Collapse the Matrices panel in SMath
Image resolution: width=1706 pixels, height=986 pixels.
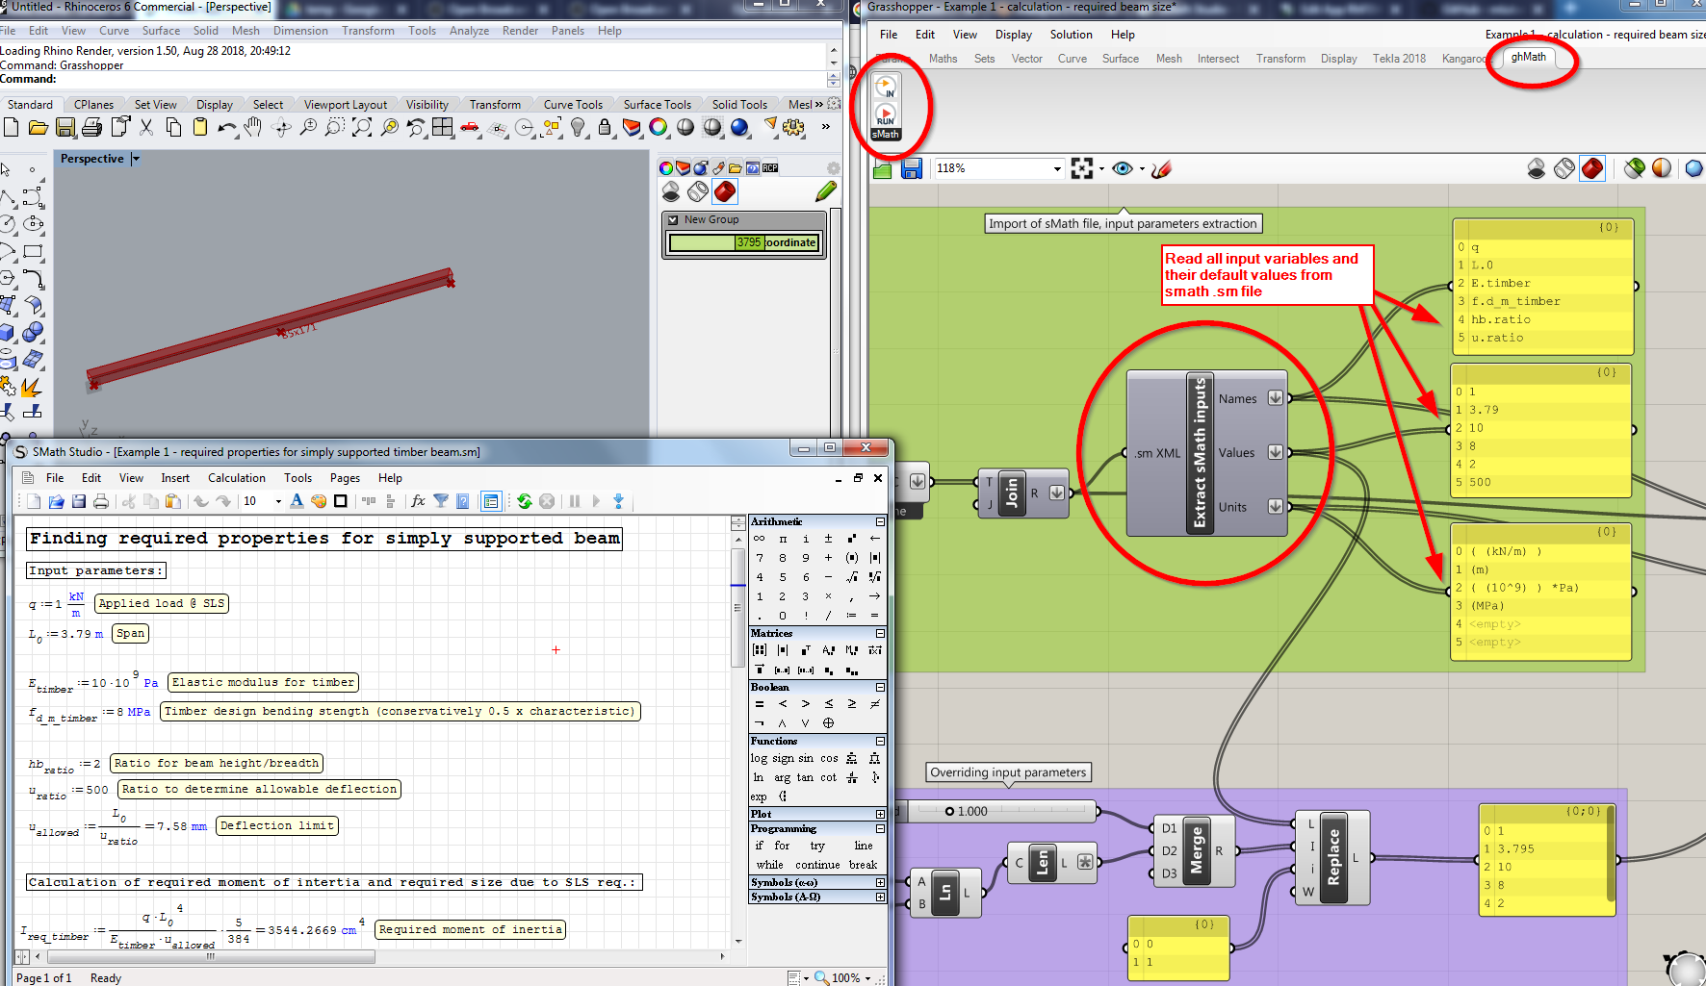pos(880,633)
